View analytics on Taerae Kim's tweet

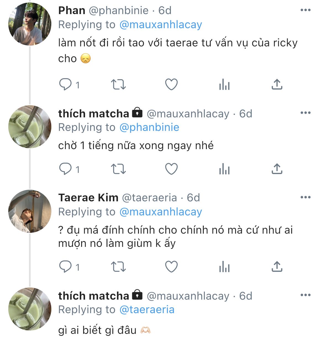(x=224, y=267)
